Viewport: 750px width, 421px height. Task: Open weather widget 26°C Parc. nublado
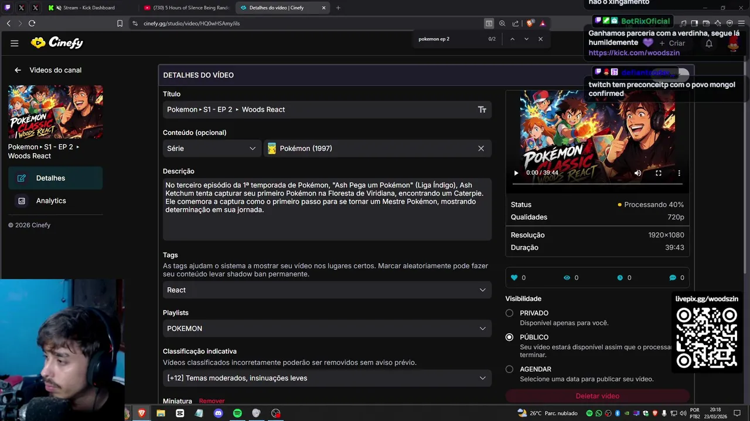point(547,413)
